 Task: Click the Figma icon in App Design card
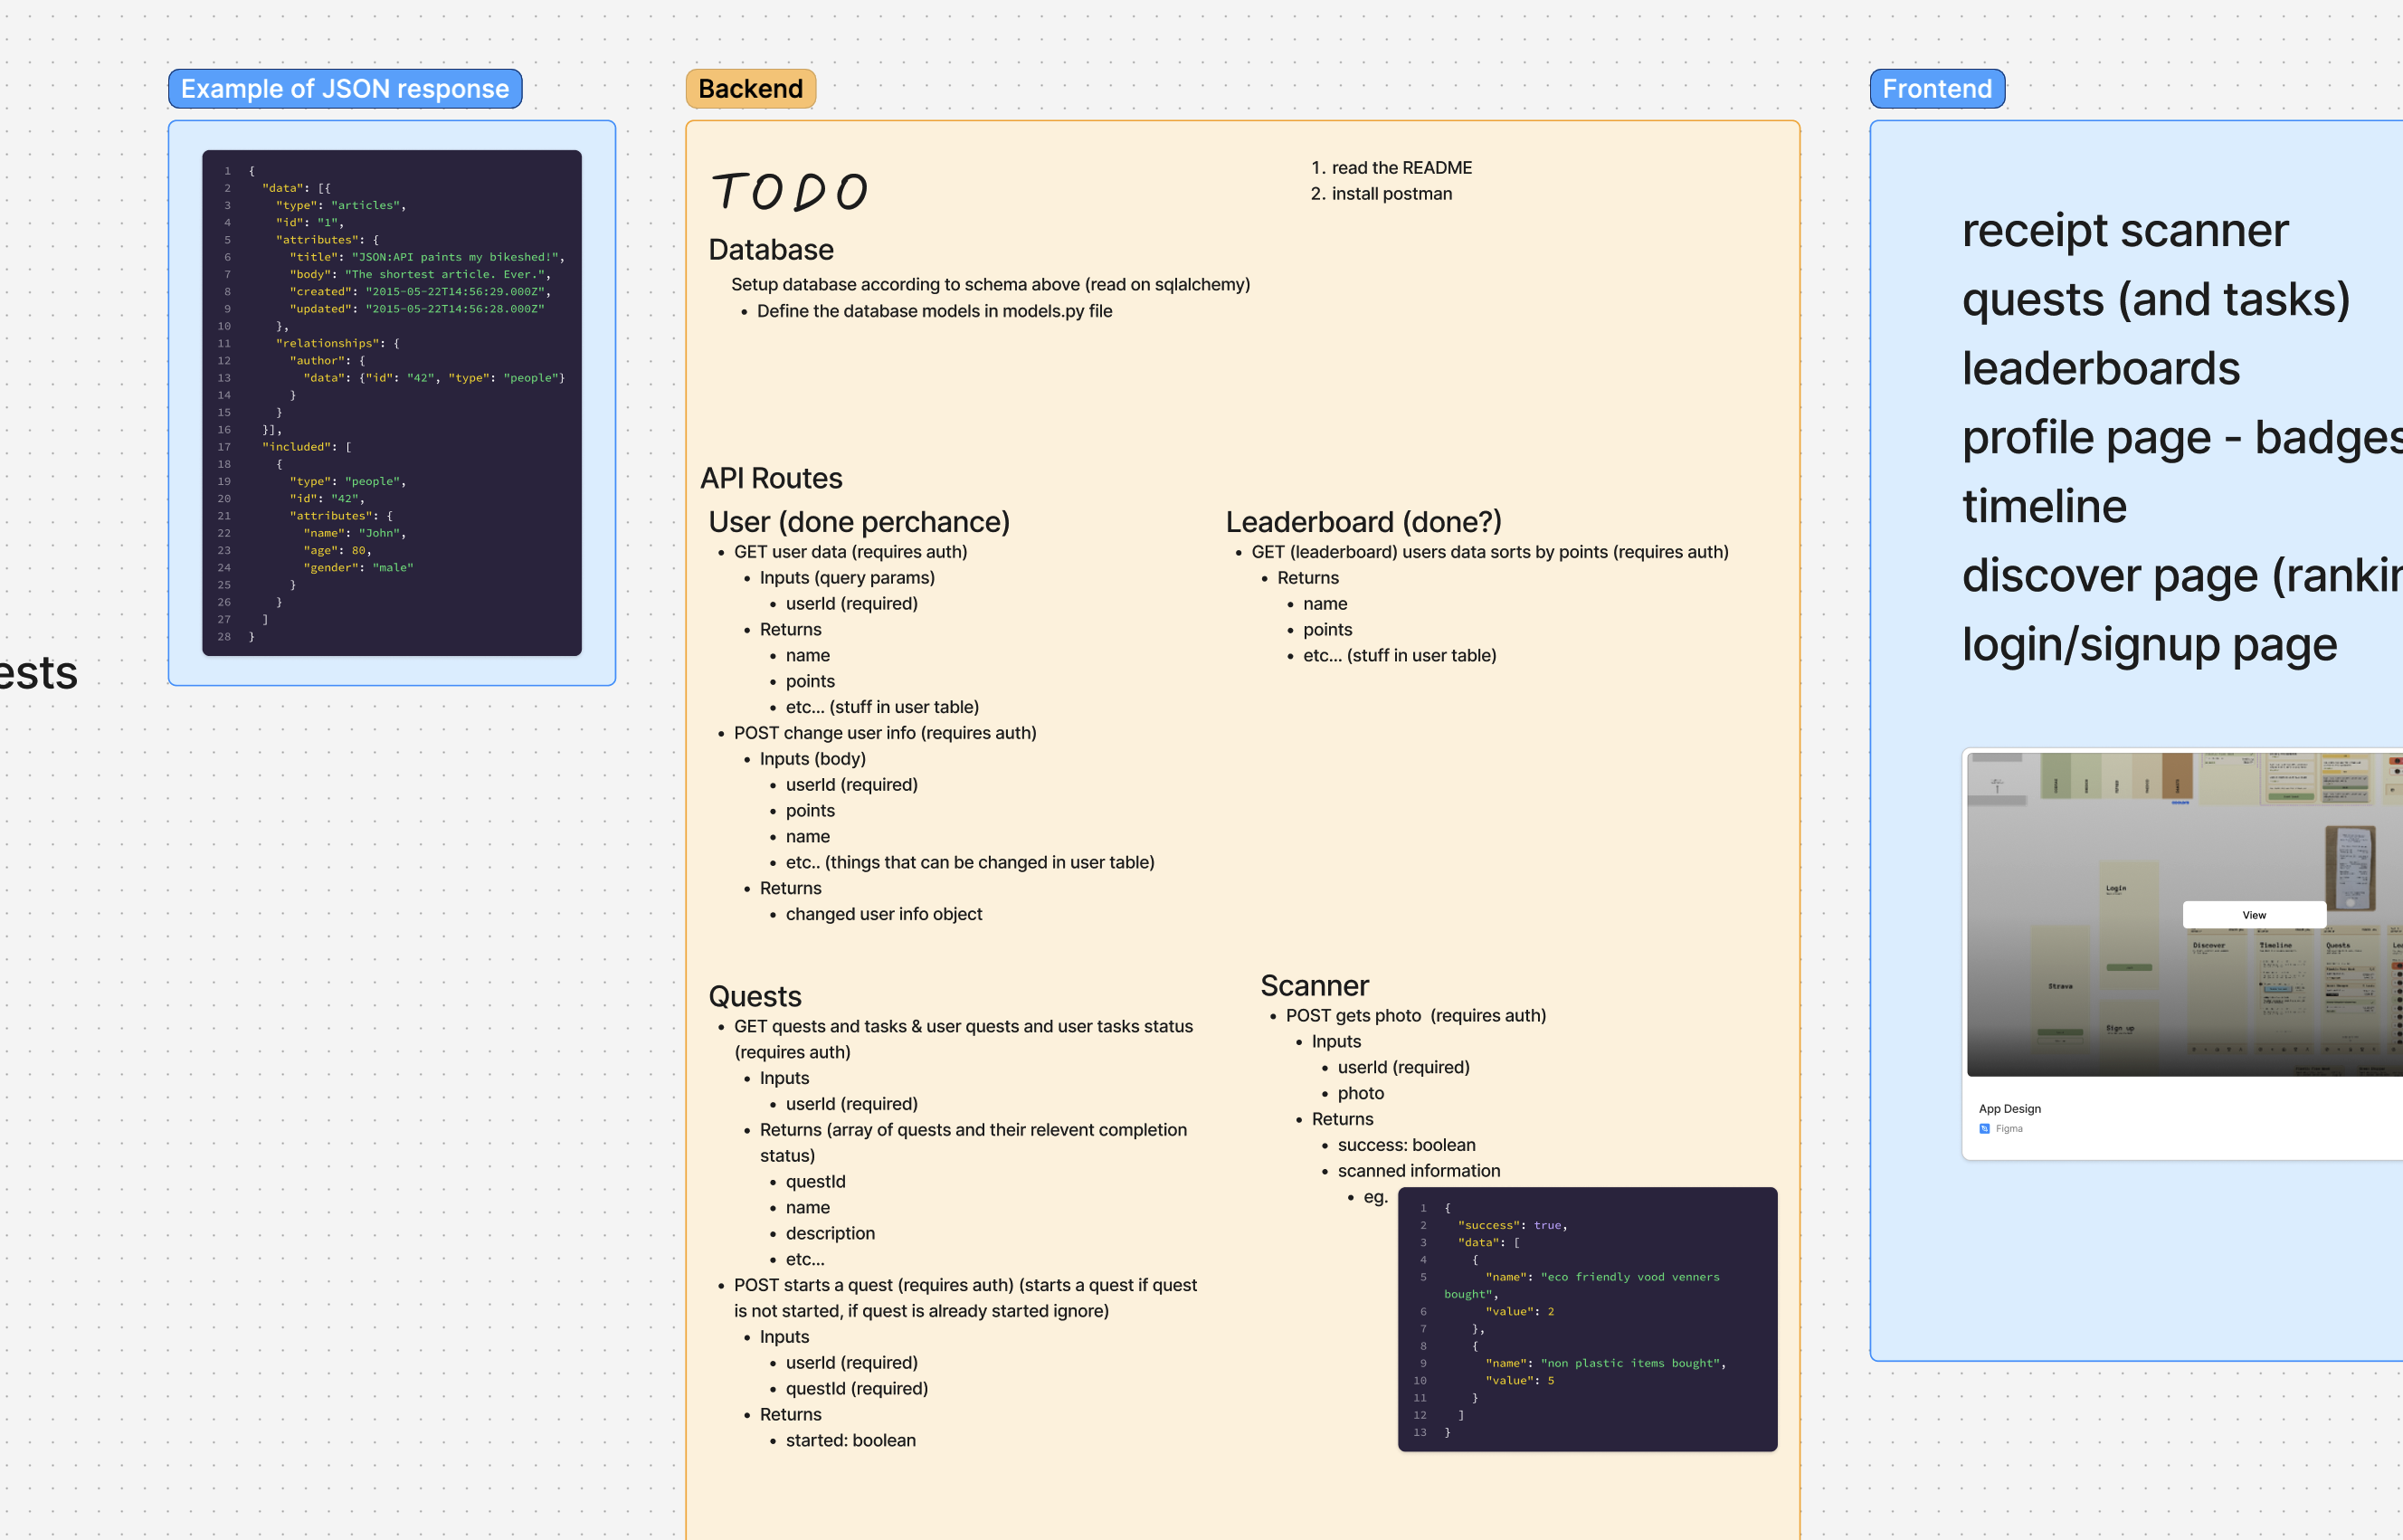1984,1128
